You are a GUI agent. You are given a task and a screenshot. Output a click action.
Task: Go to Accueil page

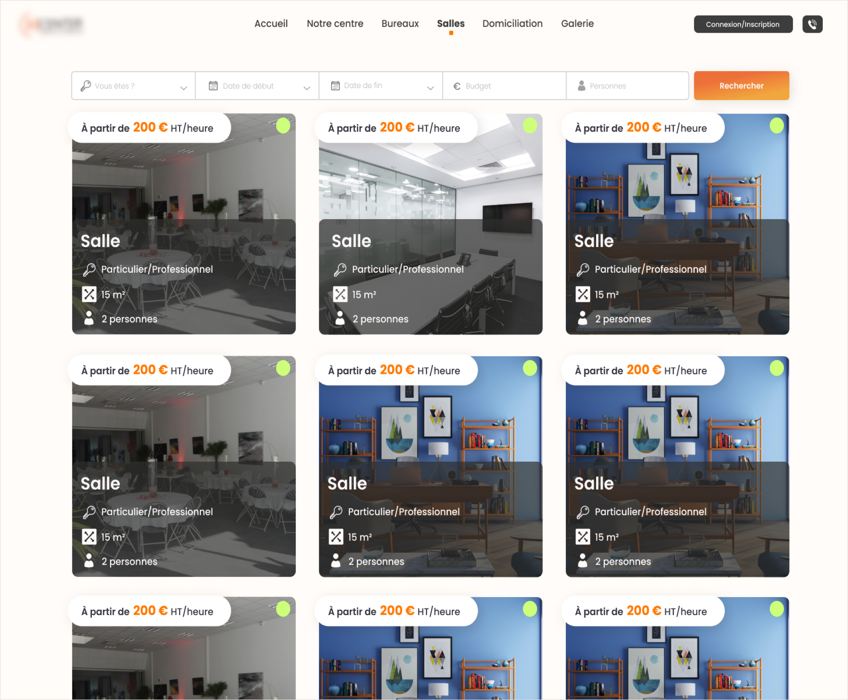tap(271, 23)
